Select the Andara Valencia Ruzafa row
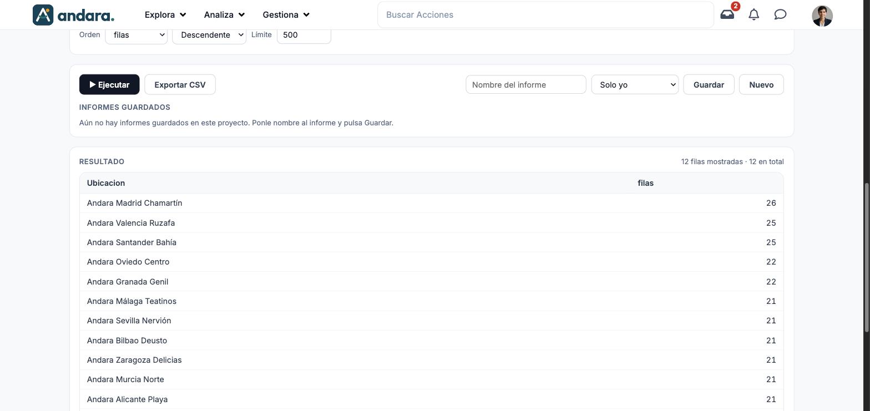 pyautogui.click(x=432, y=223)
